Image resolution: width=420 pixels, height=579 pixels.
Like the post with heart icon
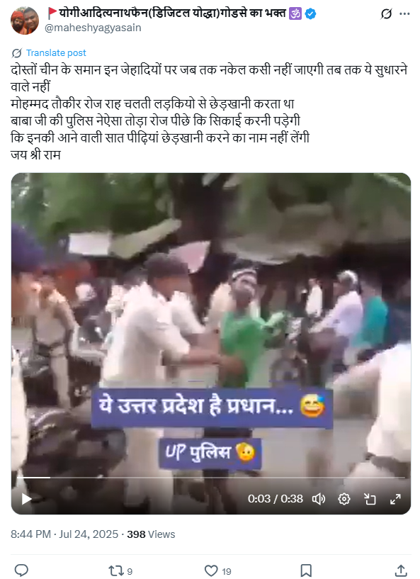point(211,570)
